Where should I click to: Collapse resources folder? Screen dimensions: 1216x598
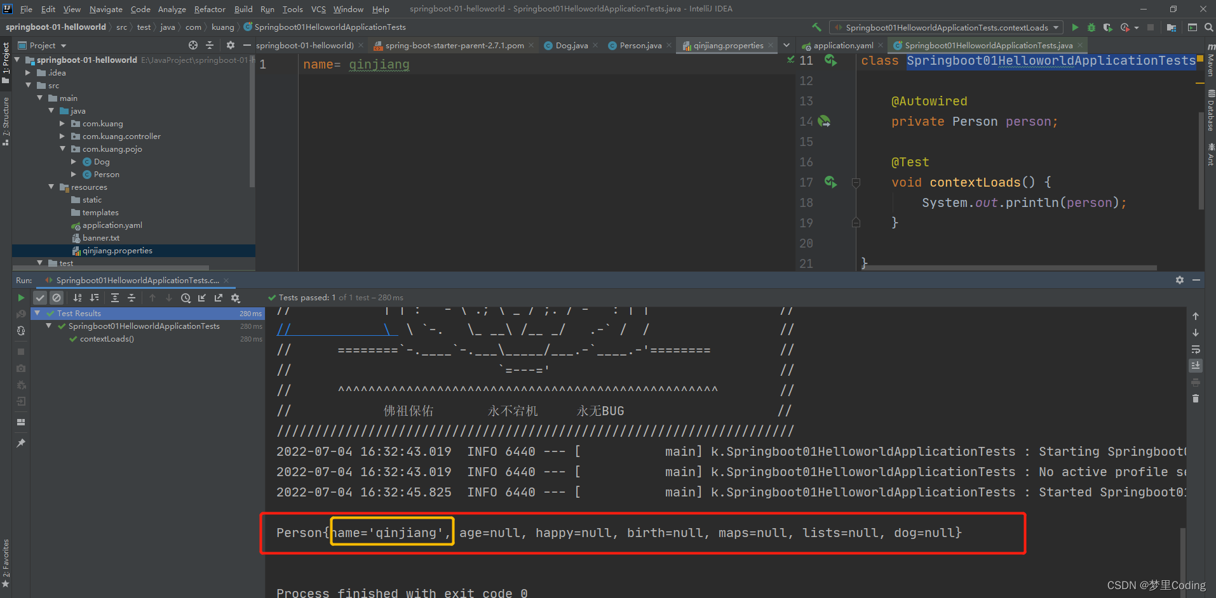(51, 187)
